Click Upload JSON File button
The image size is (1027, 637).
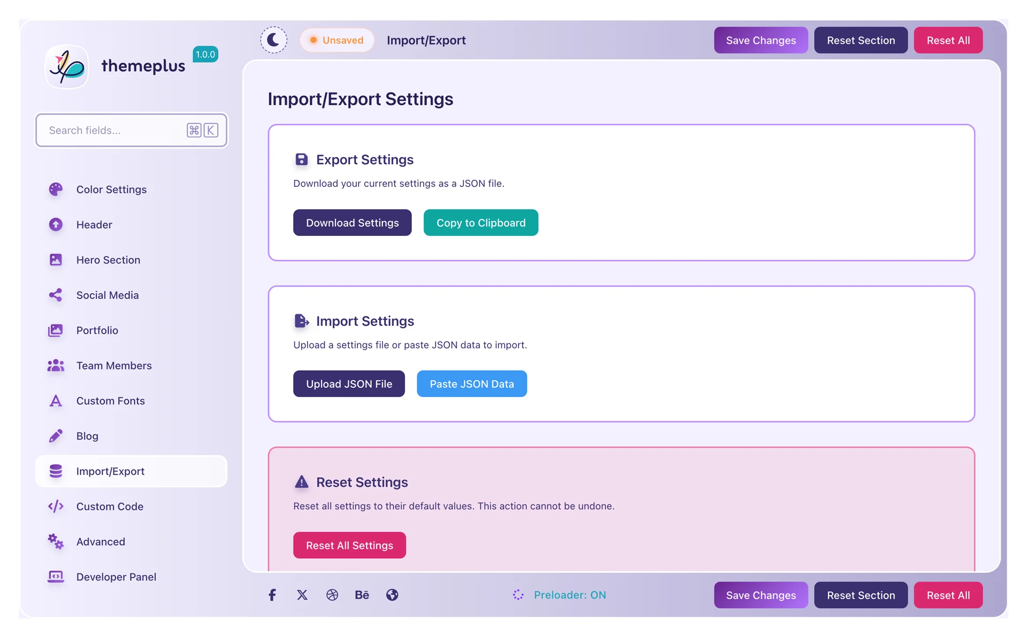click(x=349, y=384)
